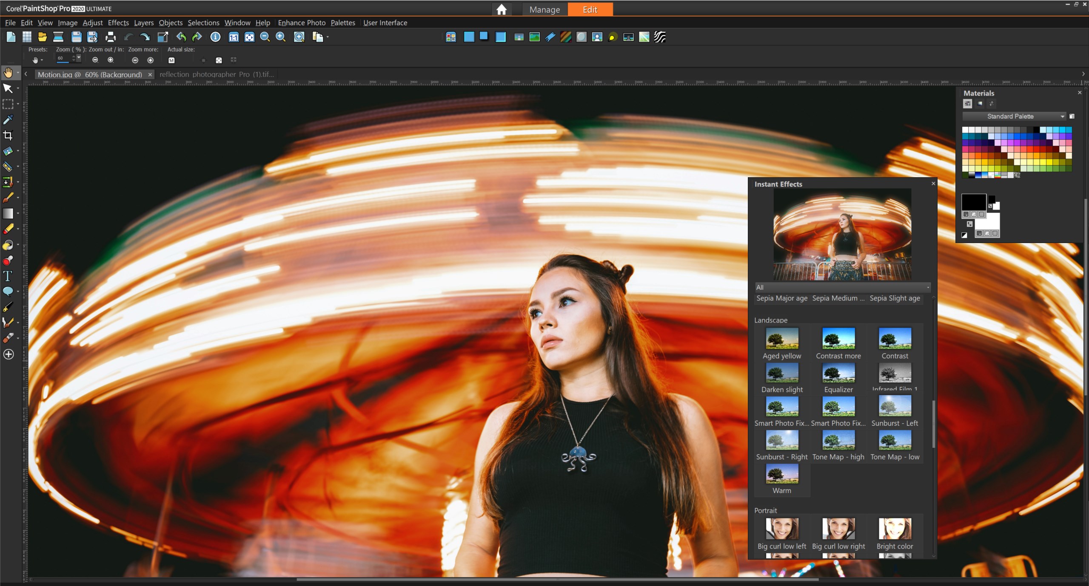Viewport: 1089px width, 586px height.
Task: Select the Text tool
Action: click(8, 276)
